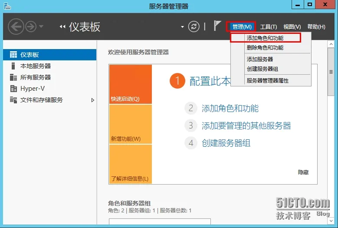
Task: Expand the 文件和存储服务 submenu arrow
Action: point(93,100)
